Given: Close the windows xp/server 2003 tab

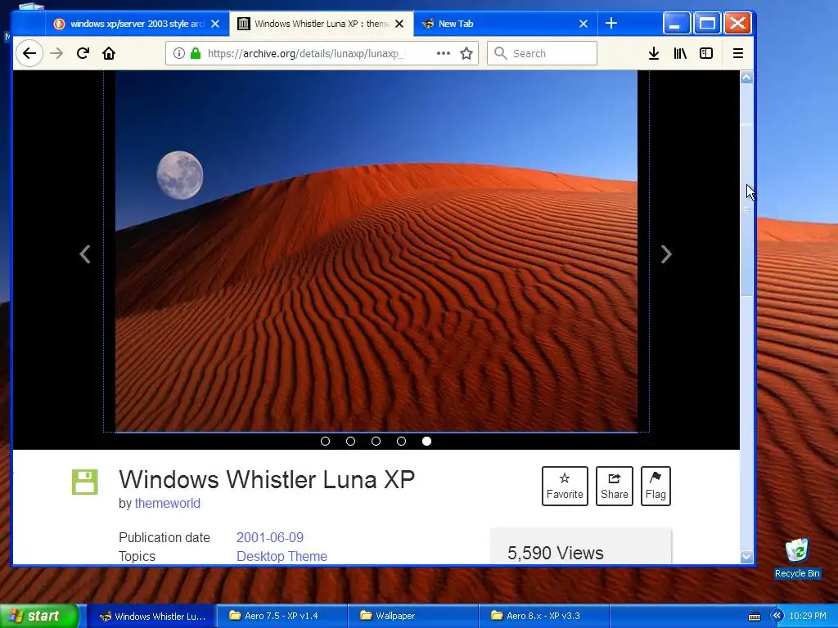Looking at the screenshot, I should coord(215,24).
